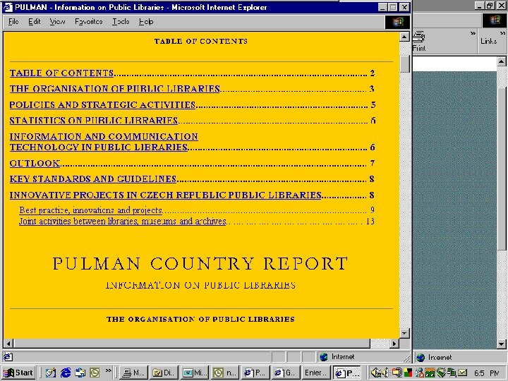Click the Internet zone globe in status bar
The height and width of the screenshot is (381, 508).
(324, 357)
